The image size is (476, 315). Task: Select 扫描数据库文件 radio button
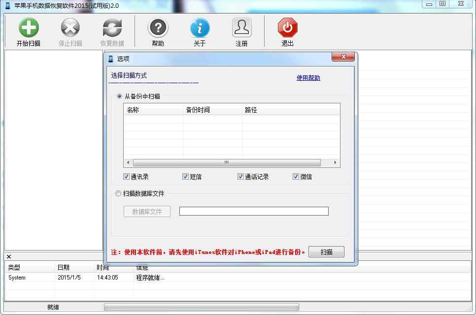[118, 193]
